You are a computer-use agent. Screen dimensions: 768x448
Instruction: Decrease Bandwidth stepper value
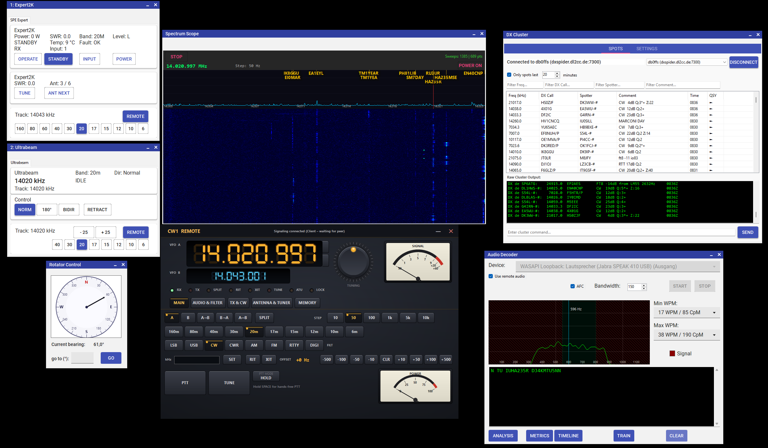pyautogui.click(x=644, y=289)
